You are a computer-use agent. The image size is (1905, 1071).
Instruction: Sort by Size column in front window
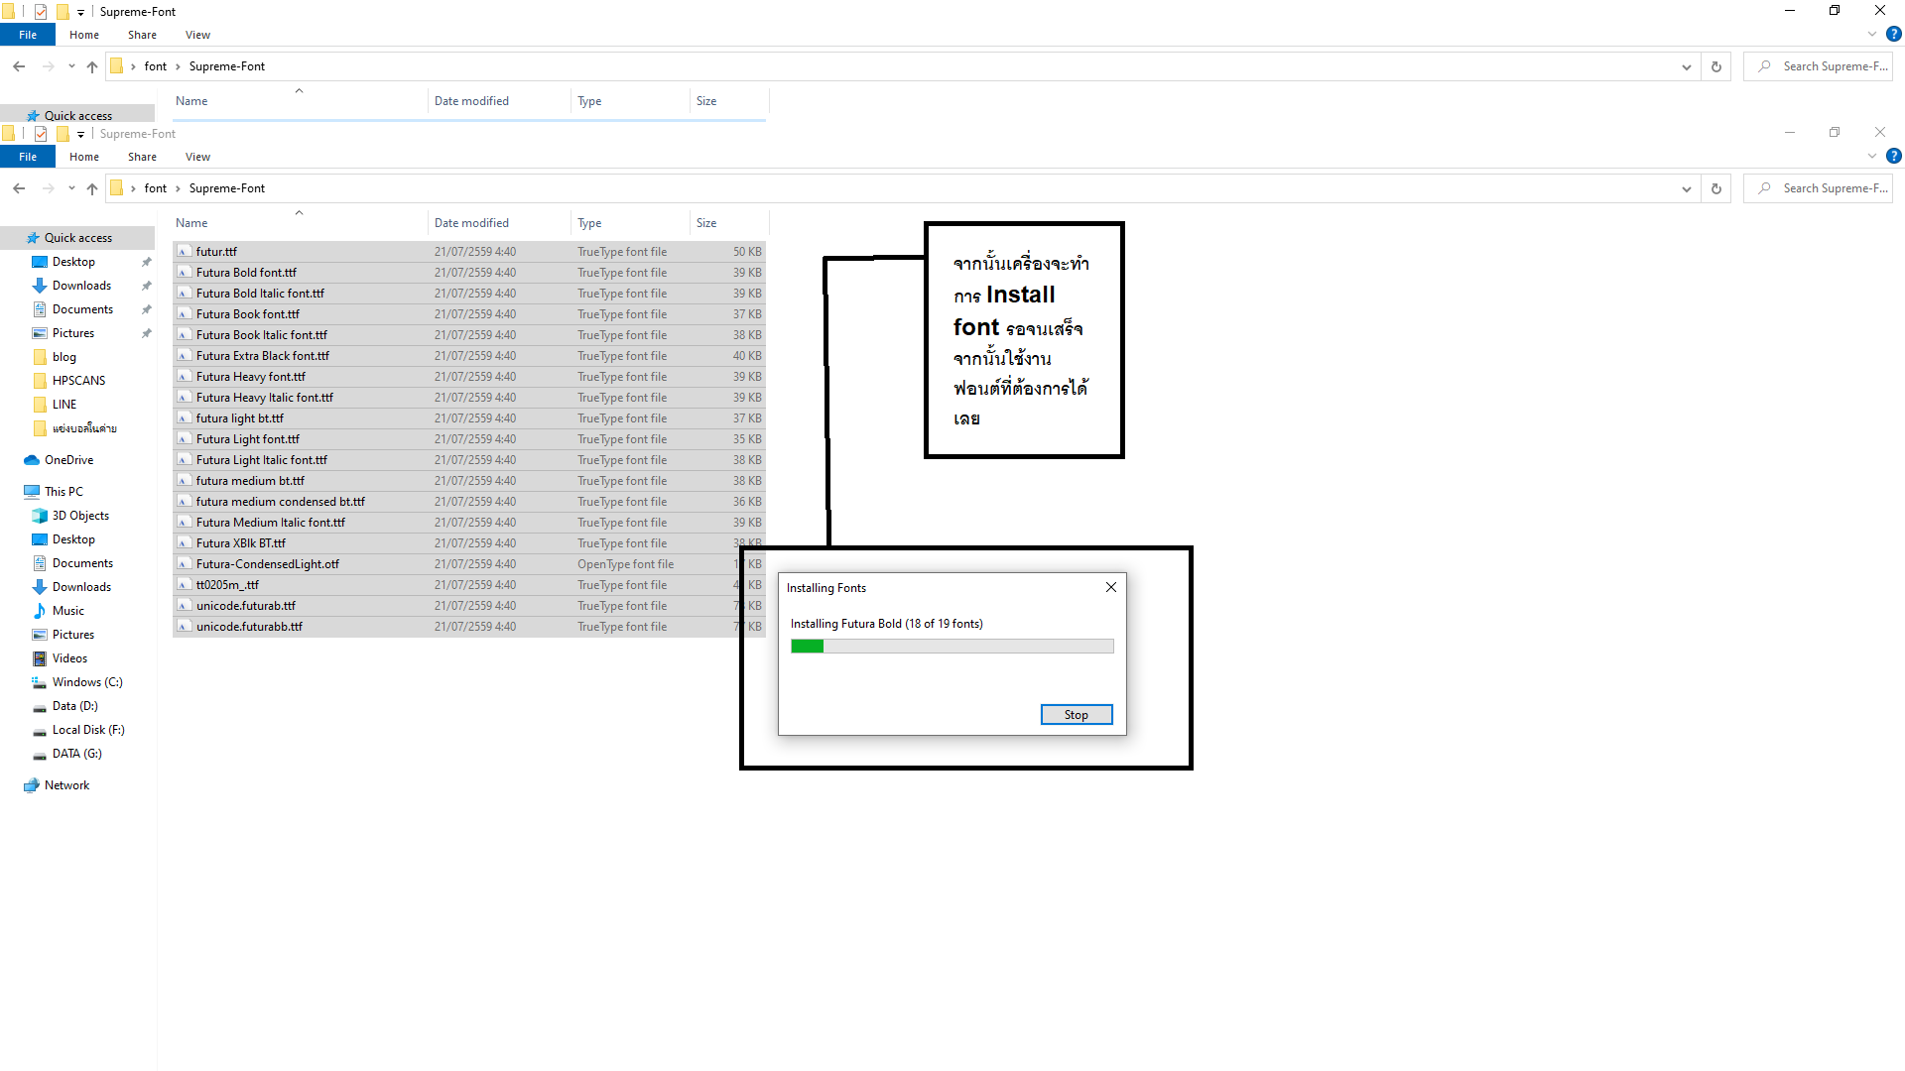coord(729,223)
